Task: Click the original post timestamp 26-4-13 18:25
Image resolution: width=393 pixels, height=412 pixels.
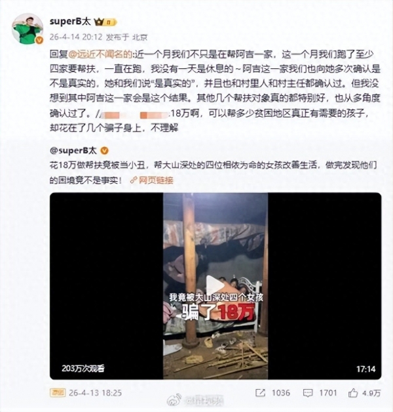Action: coord(95,393)
